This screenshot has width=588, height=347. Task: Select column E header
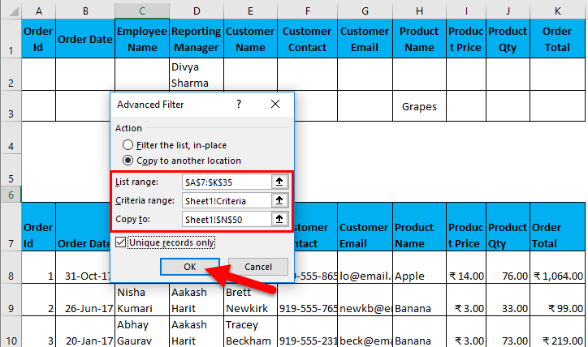(250, 11)
